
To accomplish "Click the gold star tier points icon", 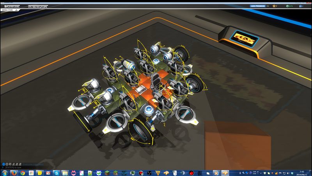I will (x=274, y=6).
